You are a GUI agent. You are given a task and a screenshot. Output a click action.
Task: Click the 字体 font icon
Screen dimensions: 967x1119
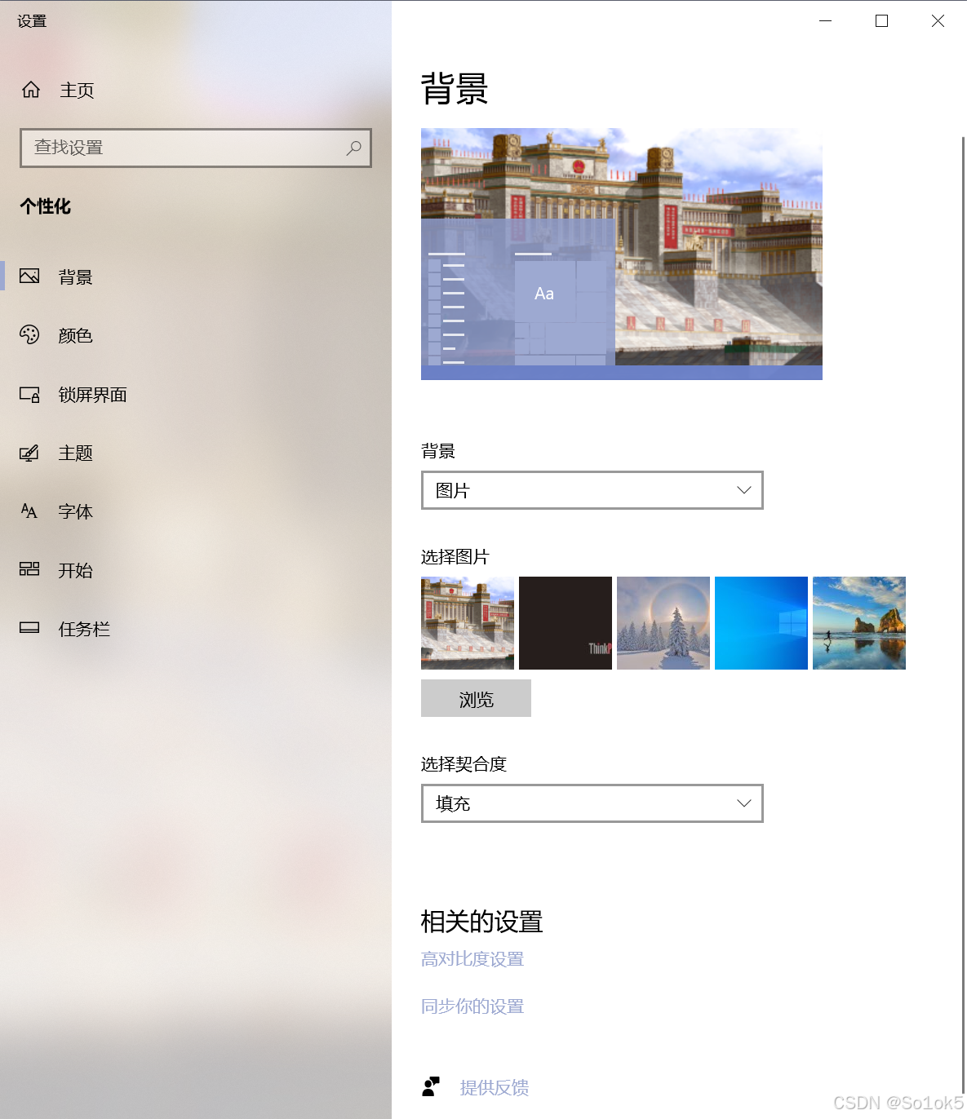[x=29, y=511]
